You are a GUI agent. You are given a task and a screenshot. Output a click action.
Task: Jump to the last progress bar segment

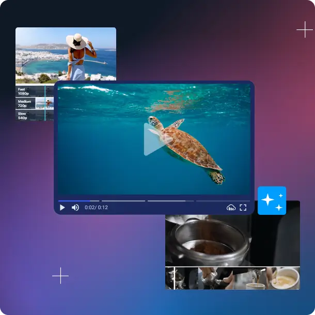point(223,201)
